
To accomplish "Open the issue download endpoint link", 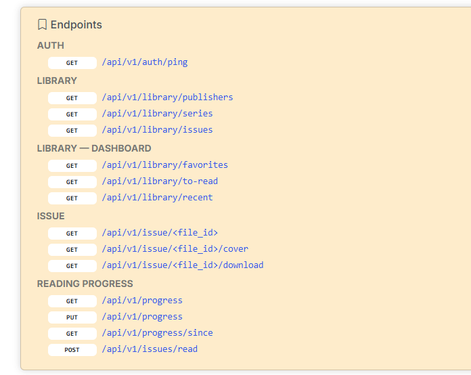I will pyautogui.click(x=183, y=265).
